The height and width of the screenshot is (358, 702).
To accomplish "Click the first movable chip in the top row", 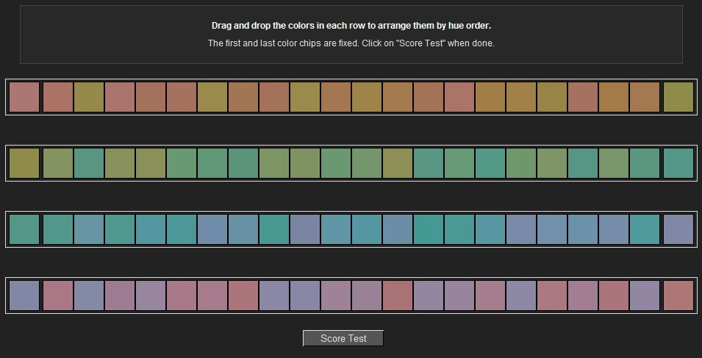I will coord(58,97).
